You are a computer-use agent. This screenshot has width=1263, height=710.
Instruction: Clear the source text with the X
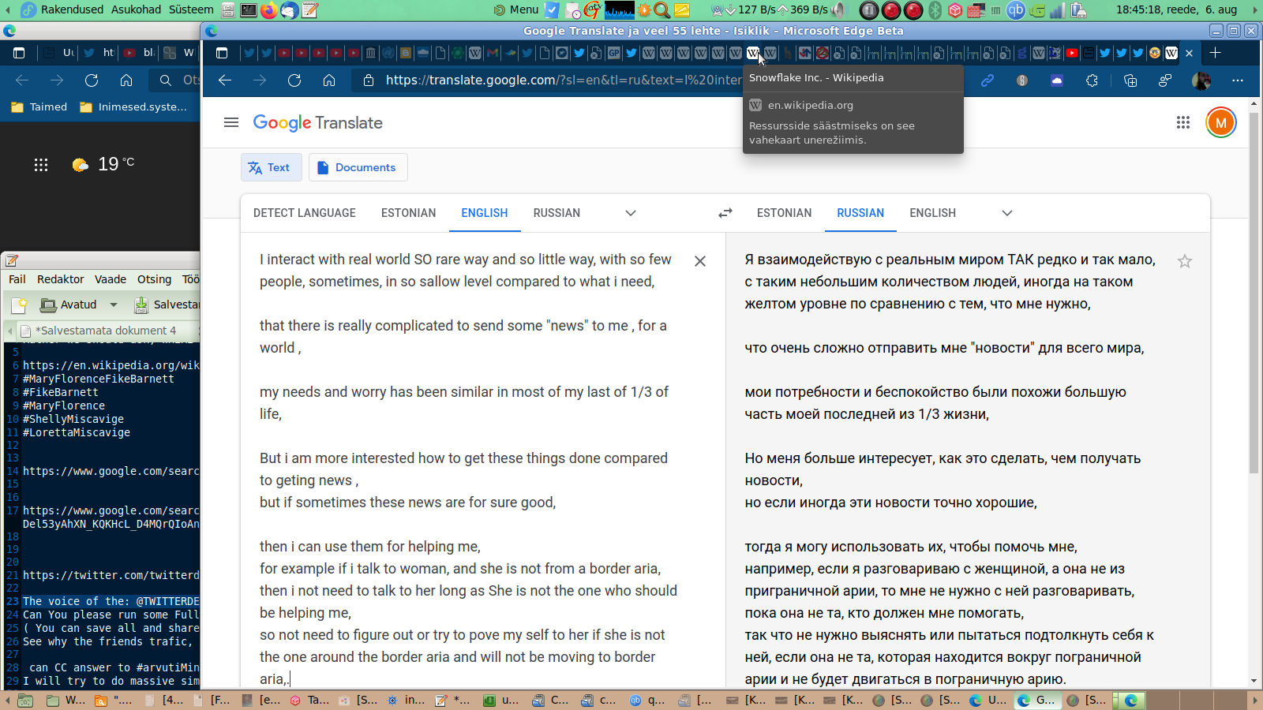coord(700,261)
